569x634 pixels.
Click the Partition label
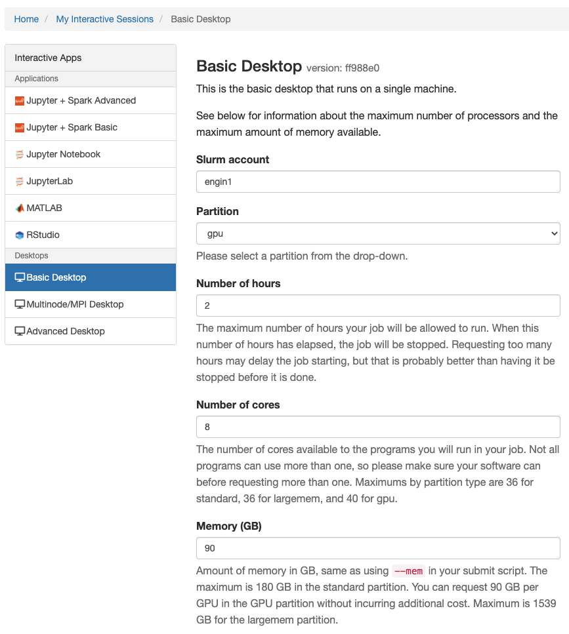(x=217, y=212)
